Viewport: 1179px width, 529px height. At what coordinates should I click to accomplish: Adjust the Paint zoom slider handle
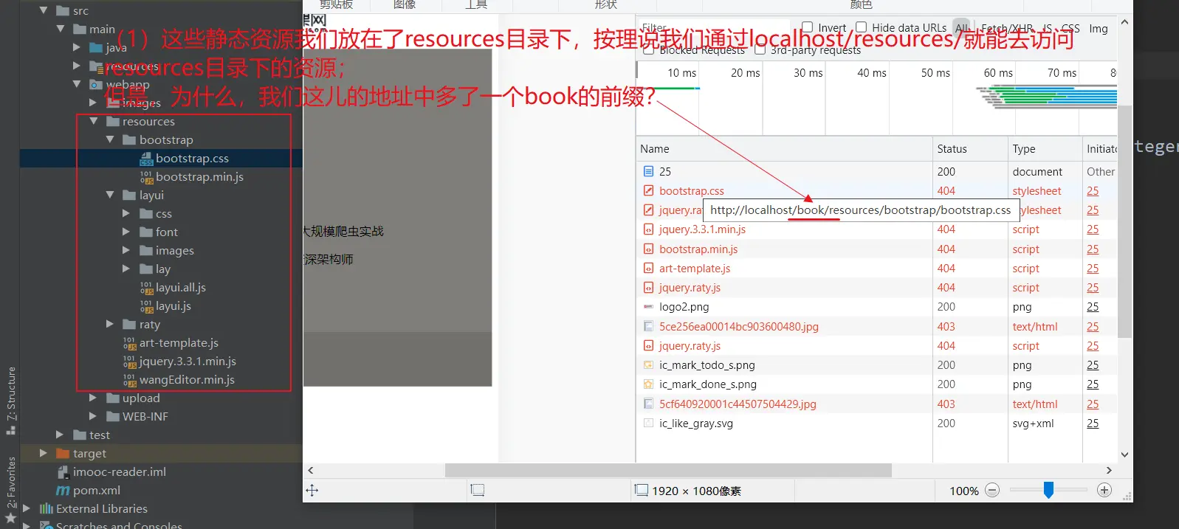[x=1048, y=490]
